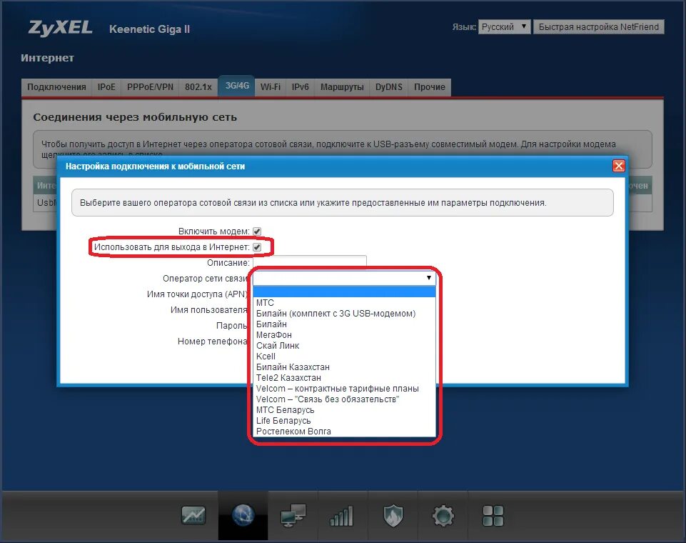This screenshot has width=686, height=543.
Task: Open the system monitor chart icon
Action: tap(193, 515)
